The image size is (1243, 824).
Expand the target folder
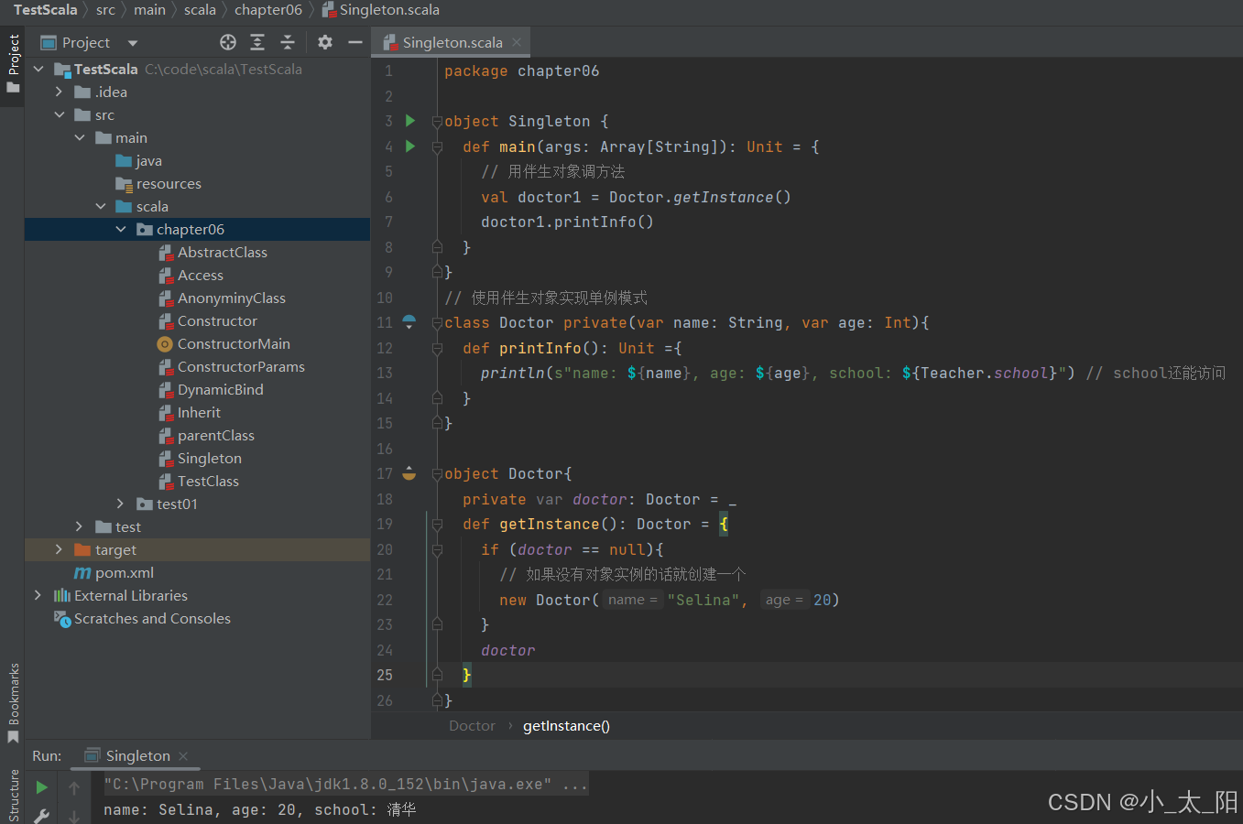pyautogui.click(x=60, y=550)
